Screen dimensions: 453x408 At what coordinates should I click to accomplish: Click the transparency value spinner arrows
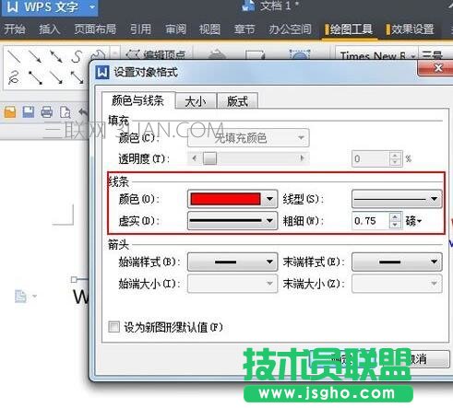click(x=395, y=158)
